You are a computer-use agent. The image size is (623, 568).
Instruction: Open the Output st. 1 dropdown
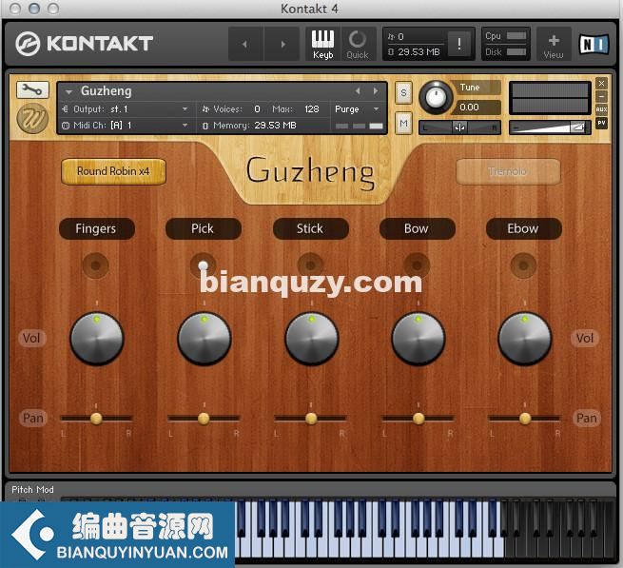click(126, 108)
